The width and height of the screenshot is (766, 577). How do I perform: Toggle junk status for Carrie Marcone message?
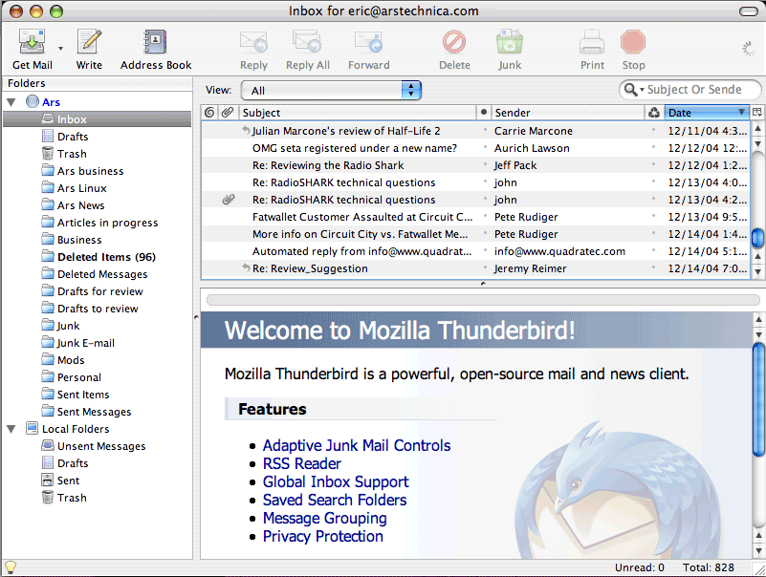654,130
